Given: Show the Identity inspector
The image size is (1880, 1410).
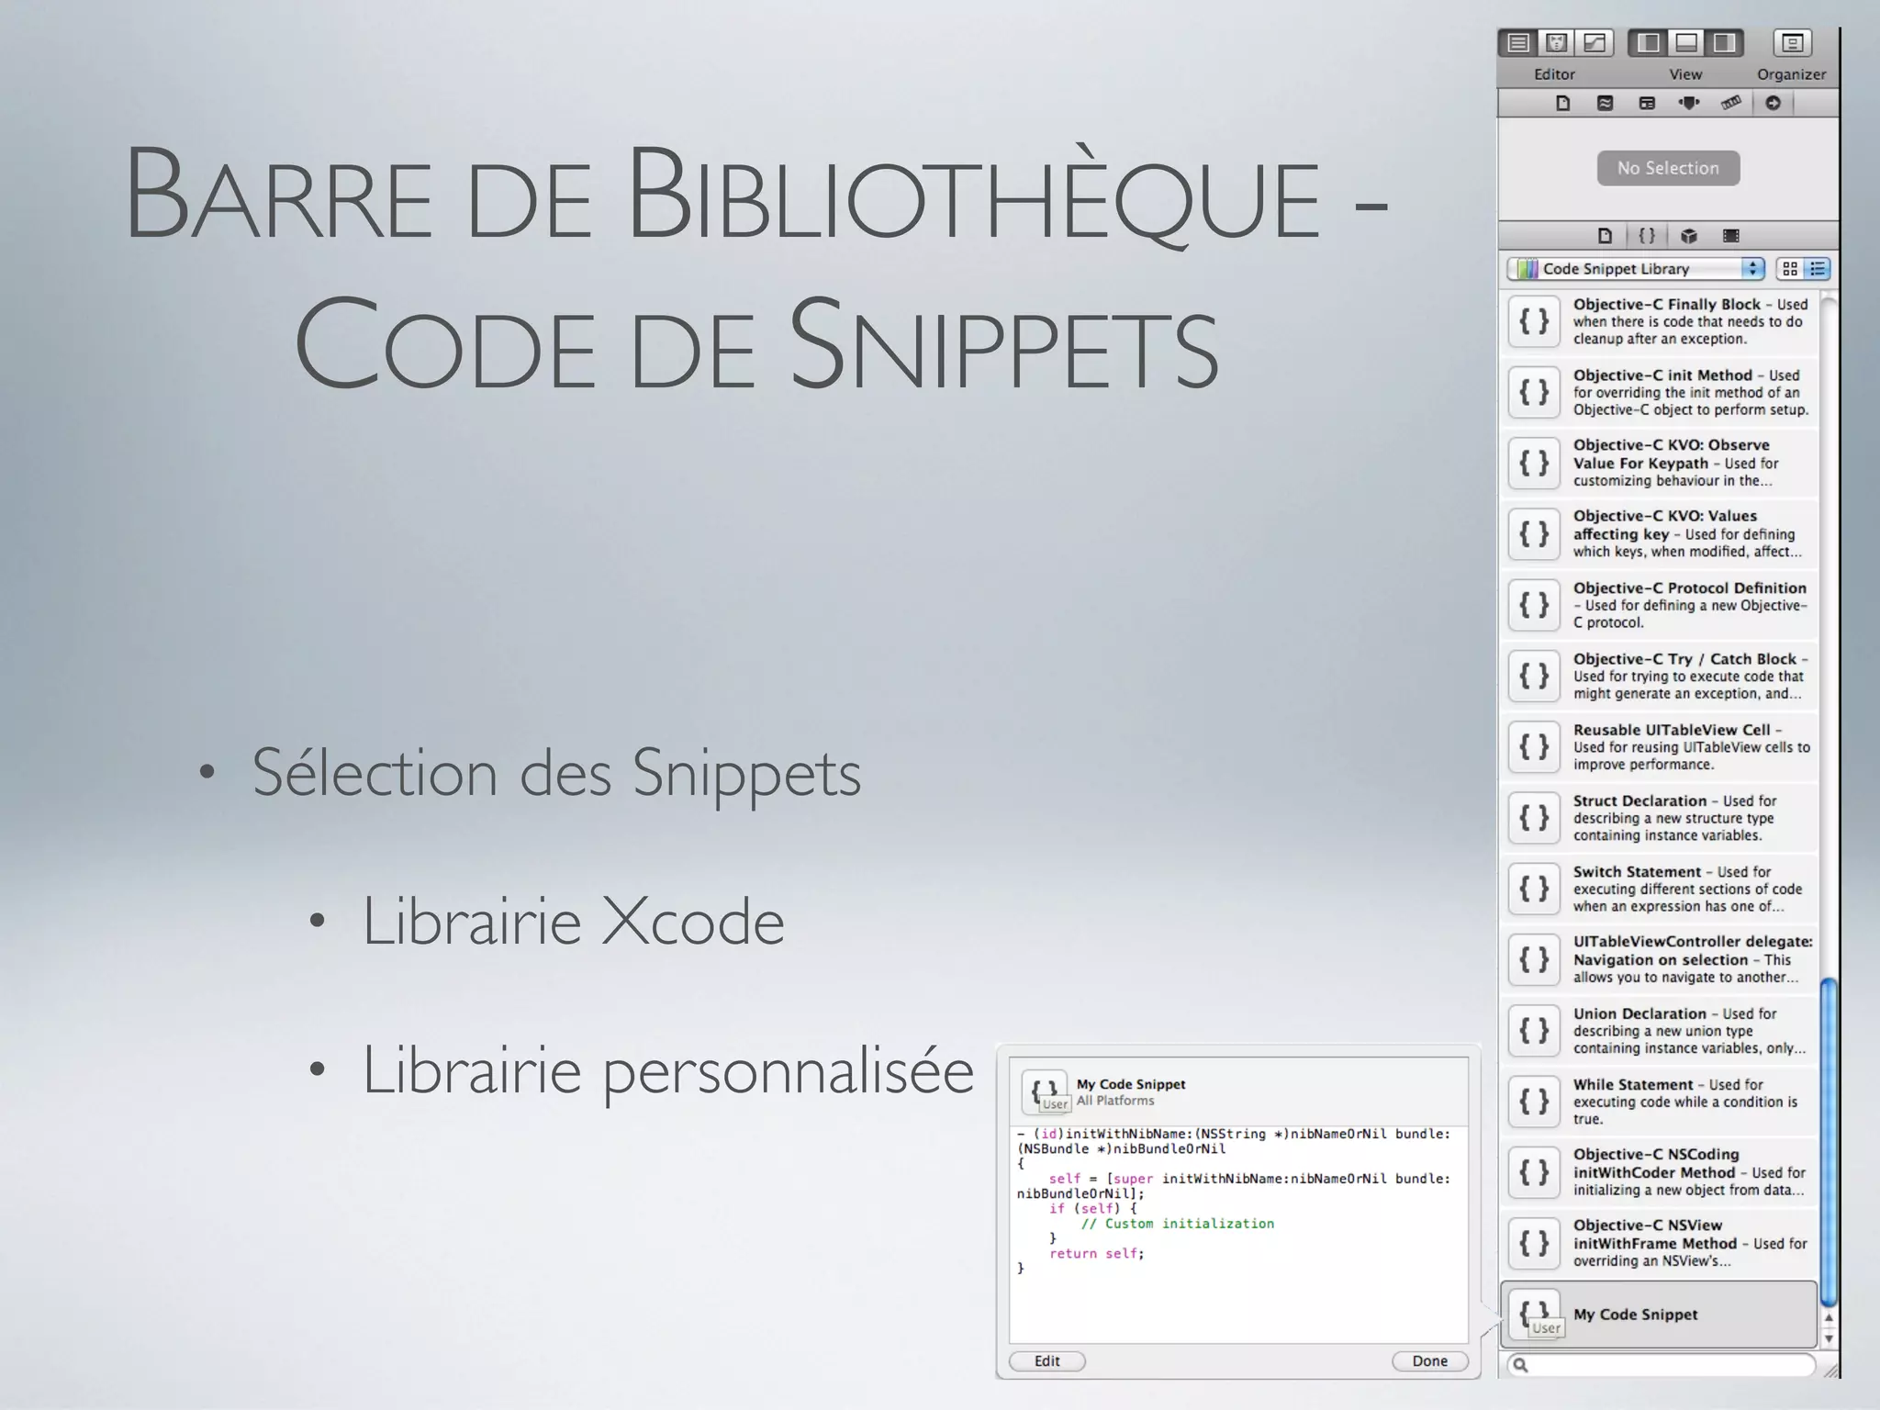Looking at the screenshot, I should [1647, 103].
